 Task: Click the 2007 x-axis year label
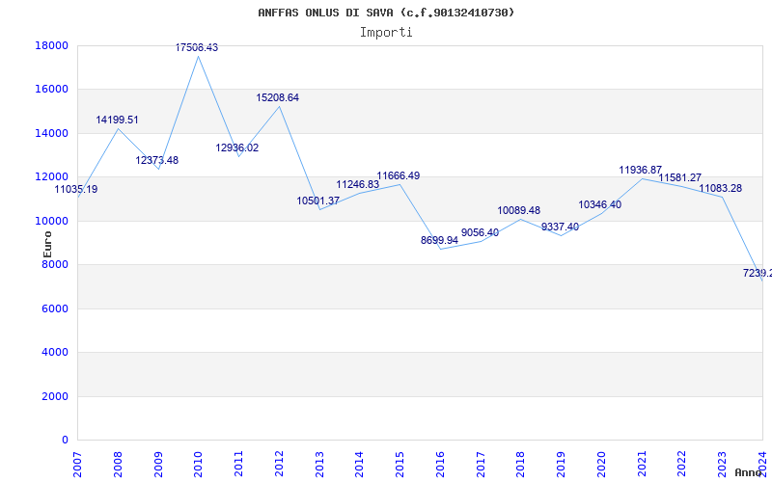(x=78, y=465)
